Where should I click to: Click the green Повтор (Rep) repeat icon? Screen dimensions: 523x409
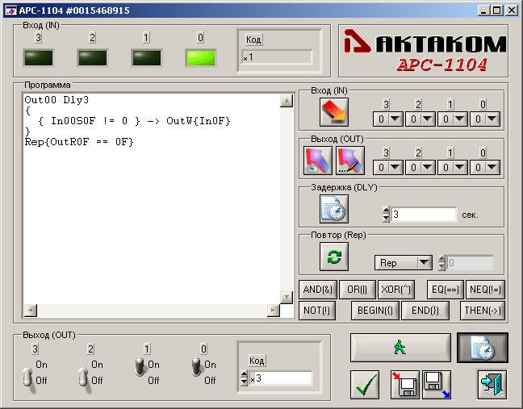point(334,257)
